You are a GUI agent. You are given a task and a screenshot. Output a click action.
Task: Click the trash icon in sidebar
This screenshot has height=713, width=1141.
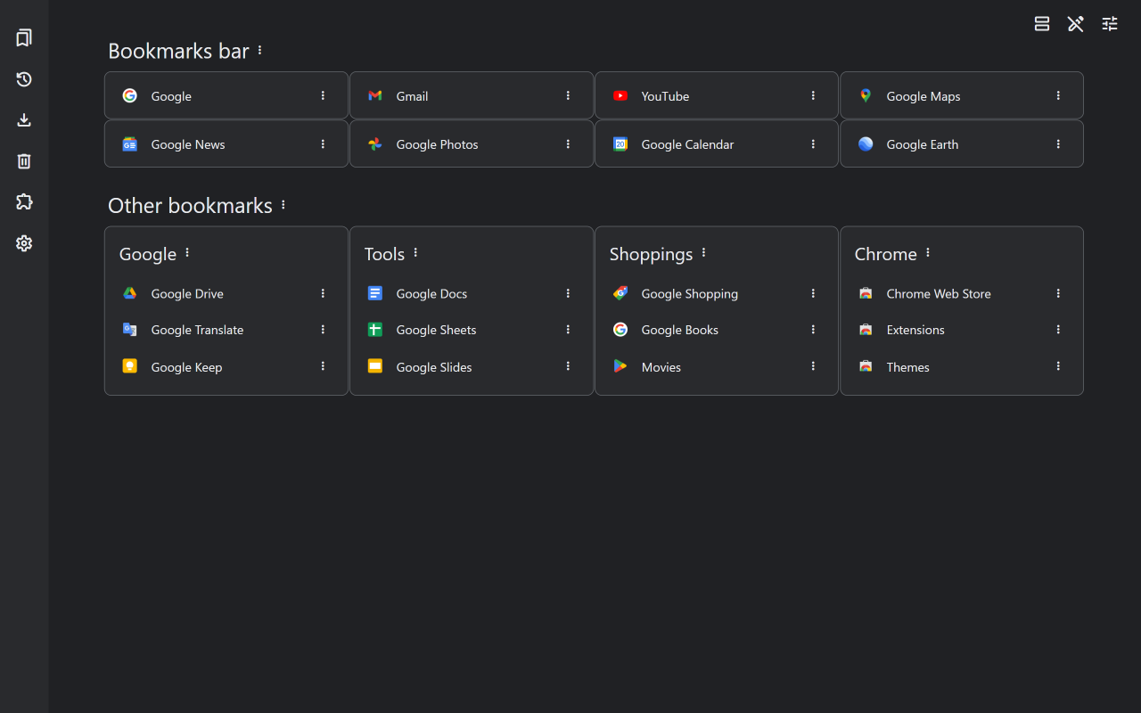(x=24, y=161)
